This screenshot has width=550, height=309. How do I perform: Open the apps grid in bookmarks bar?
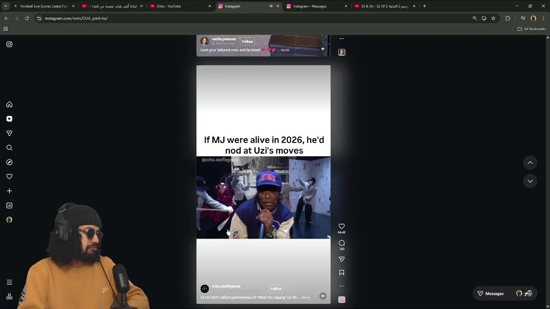pyautogui.click(x=6, y=29)
